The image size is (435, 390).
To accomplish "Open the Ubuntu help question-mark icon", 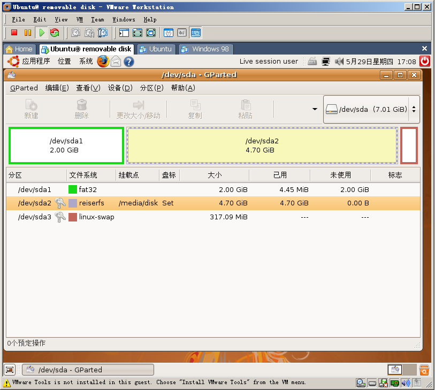I will click(x=129, y=62).
